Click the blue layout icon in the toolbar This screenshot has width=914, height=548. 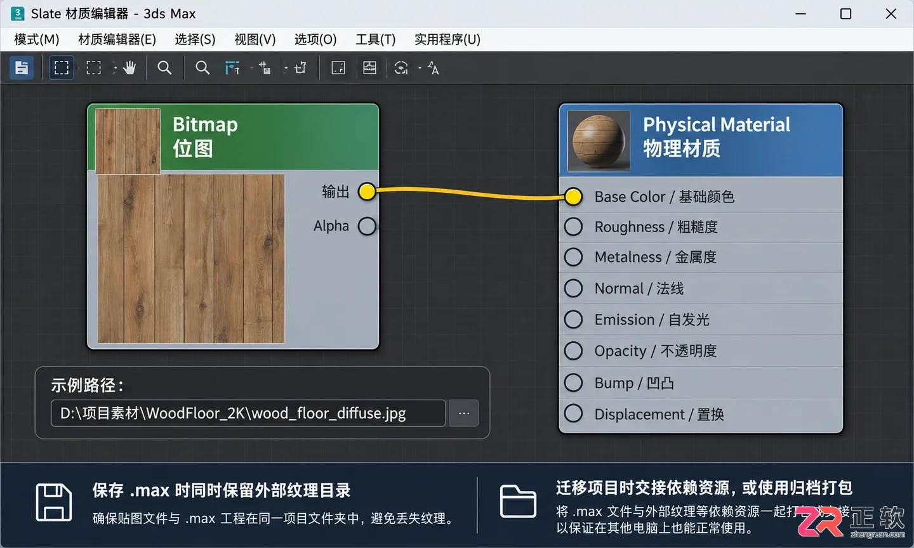coord(232,68)
